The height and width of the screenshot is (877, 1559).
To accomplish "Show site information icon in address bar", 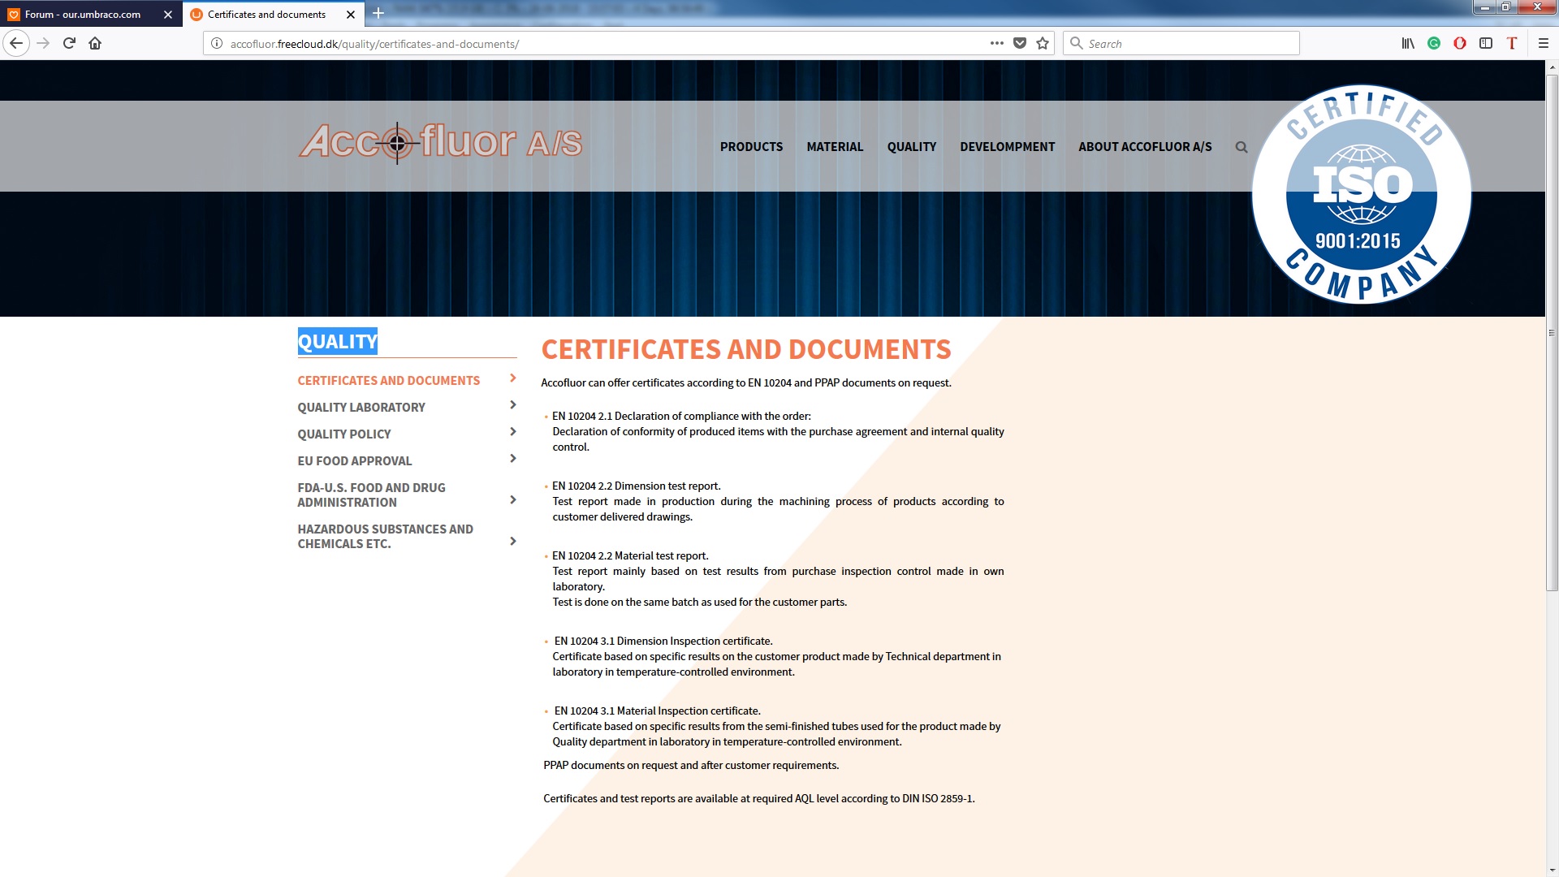I will [217, 44].
